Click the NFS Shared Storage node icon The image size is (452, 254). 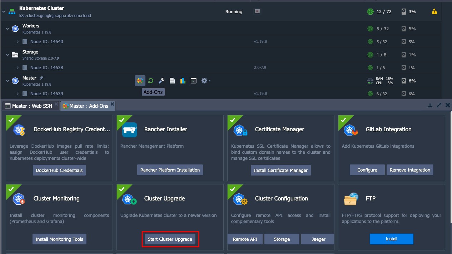(15, 55)
